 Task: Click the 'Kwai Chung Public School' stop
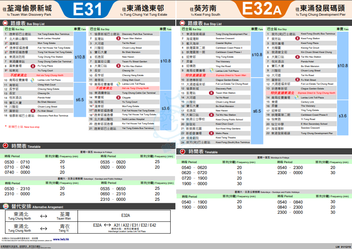(229, 120)
